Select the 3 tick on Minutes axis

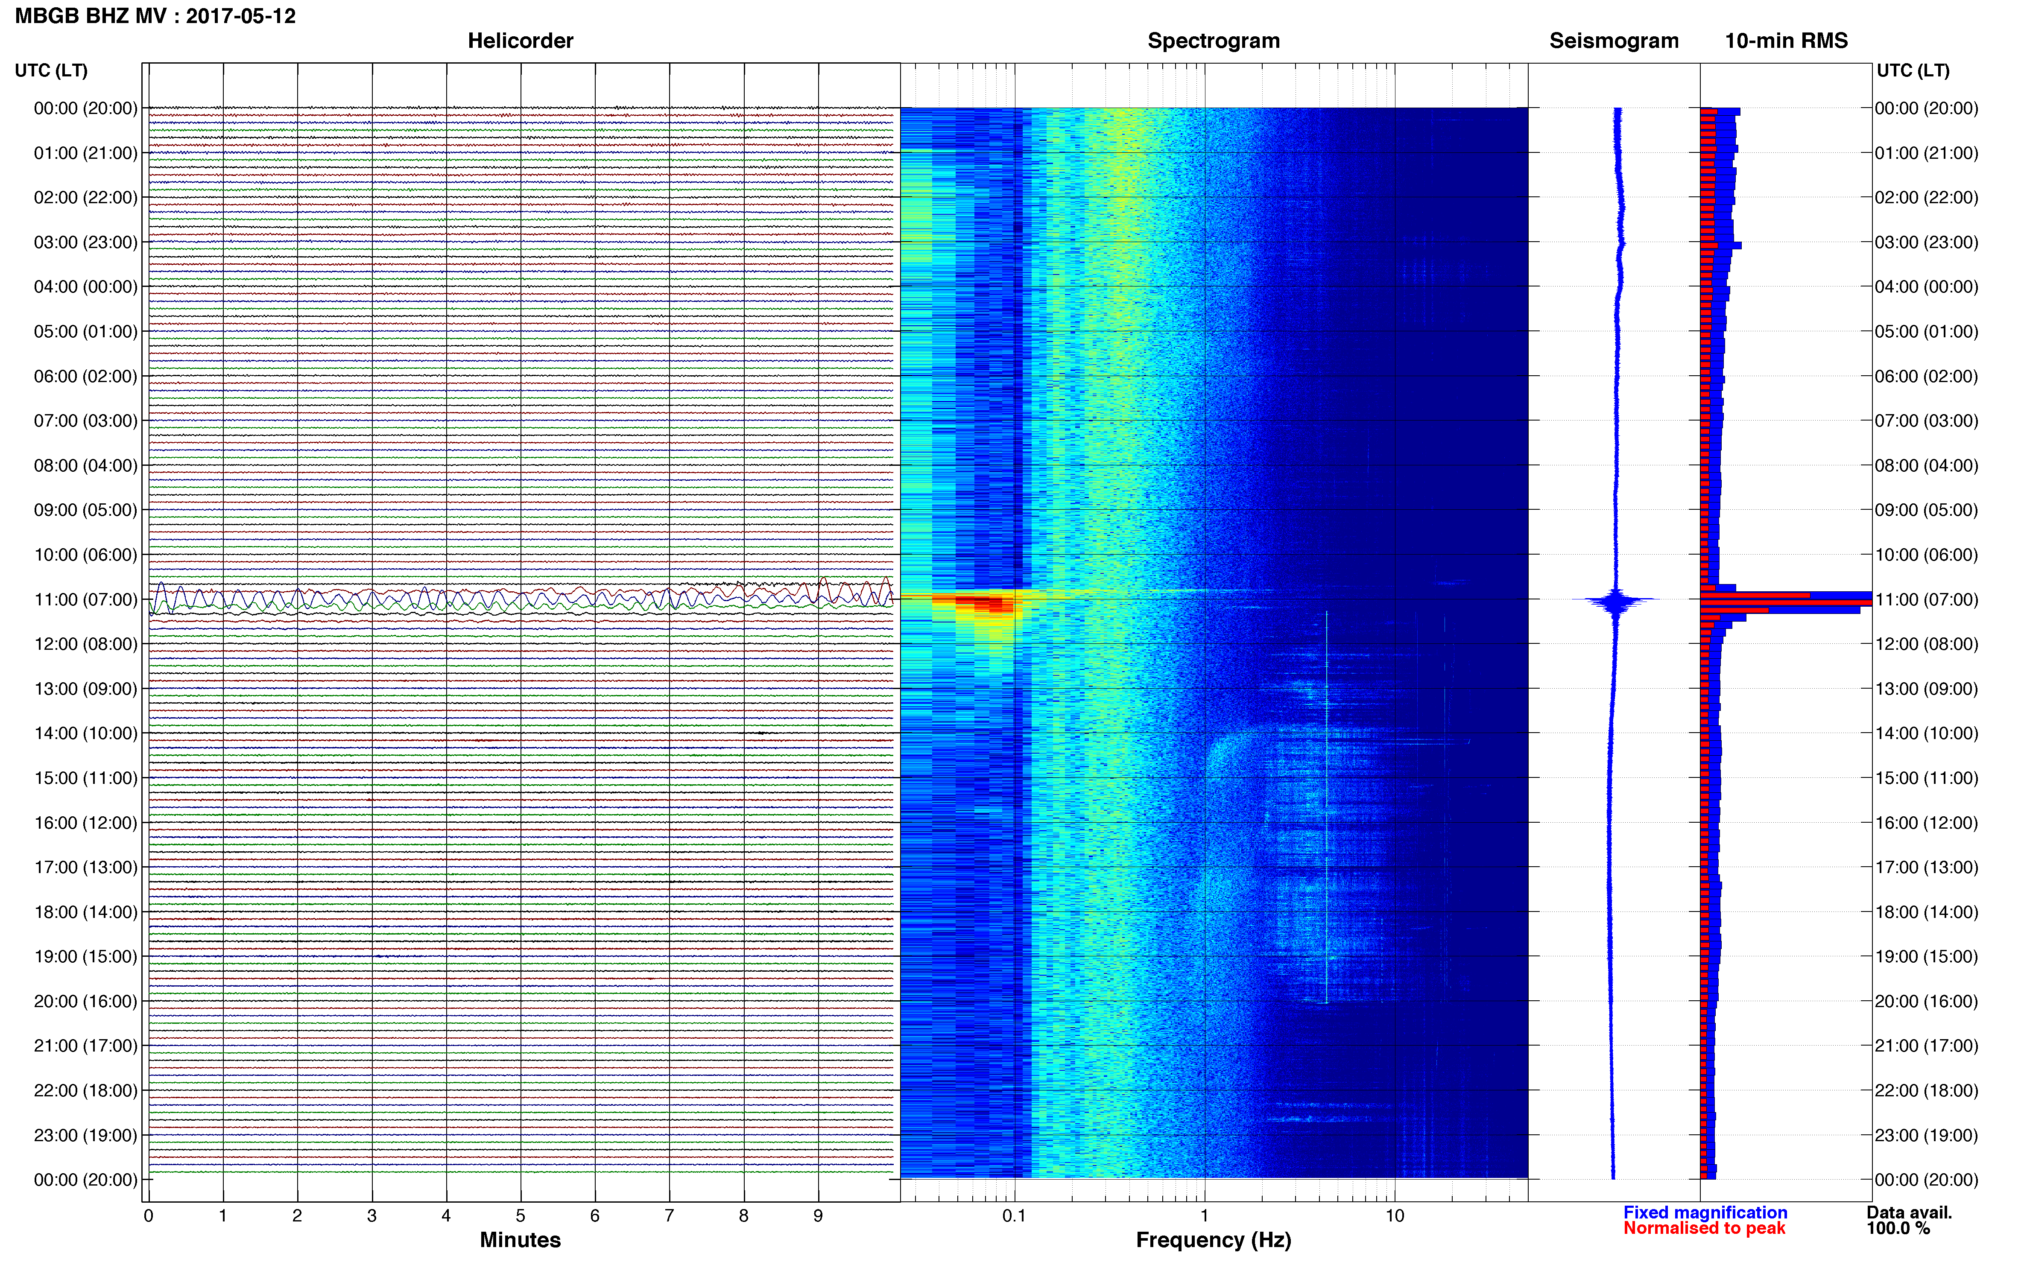coord(371,1215)
